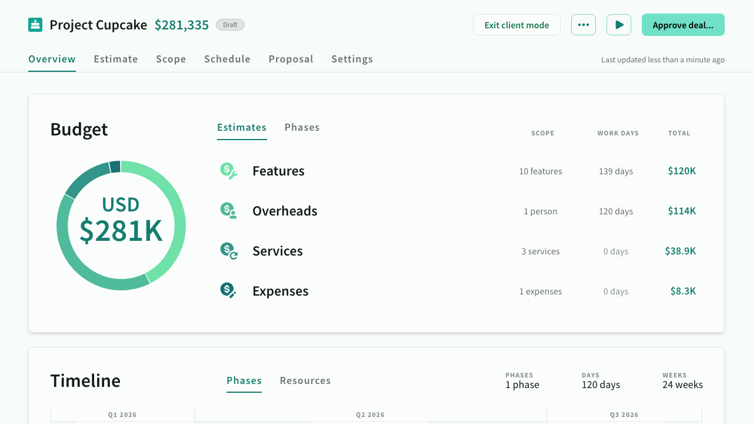
Task: Switch to the Schedule tab
Action: tap(227, 59)
